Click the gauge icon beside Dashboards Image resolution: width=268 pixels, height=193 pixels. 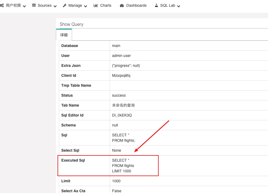coord(122,5)
